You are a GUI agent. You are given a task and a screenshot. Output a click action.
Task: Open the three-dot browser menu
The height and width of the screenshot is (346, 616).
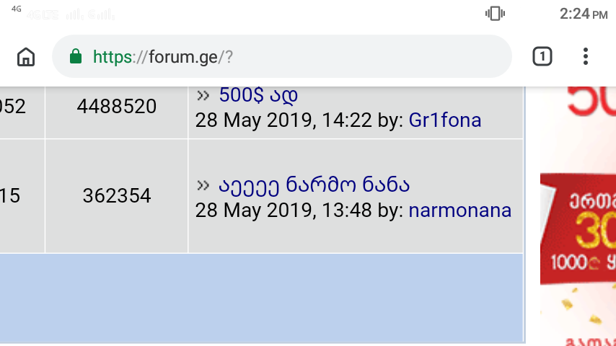pos(586,56)
